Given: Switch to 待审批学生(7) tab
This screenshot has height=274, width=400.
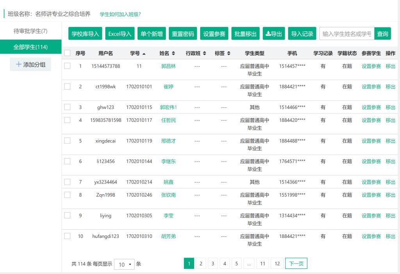Looking at the screenshot, I should [x=30, y=31].
